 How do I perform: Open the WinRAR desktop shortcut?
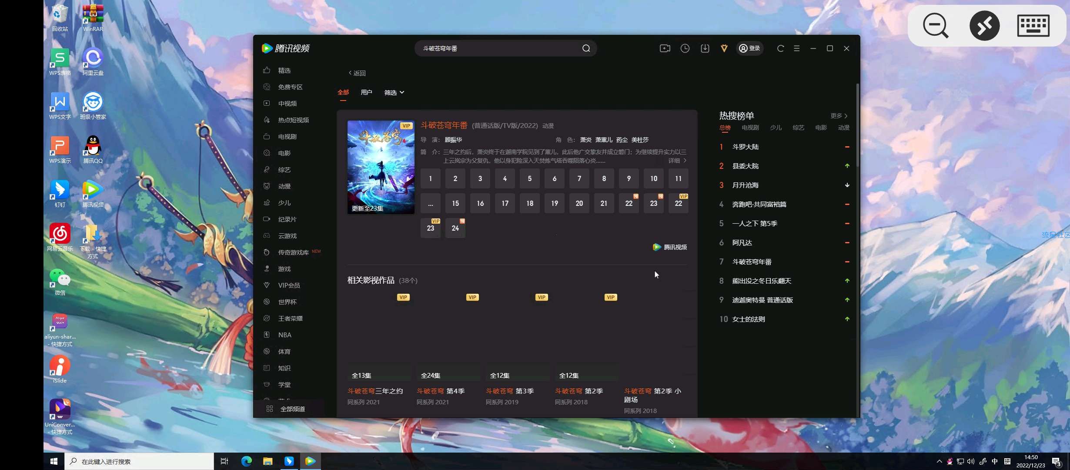click(x=93, y=18)
